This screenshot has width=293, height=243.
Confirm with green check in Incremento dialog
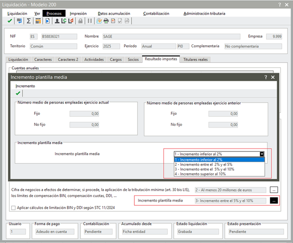click(x=18, y=93)
